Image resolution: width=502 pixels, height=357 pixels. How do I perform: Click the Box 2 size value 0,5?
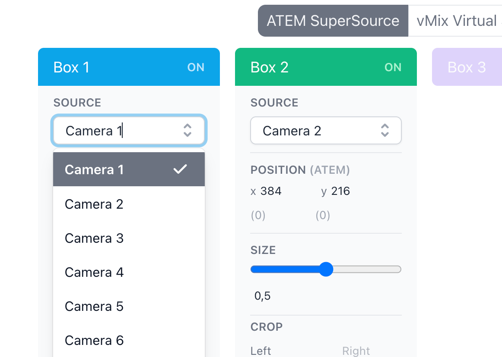click(262, 296)
